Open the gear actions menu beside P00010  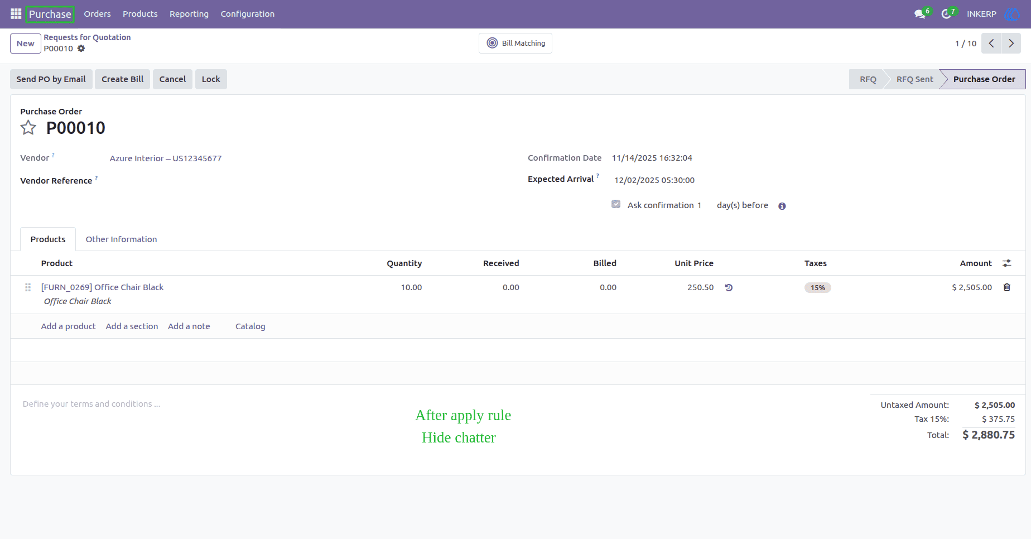[81, 49]
